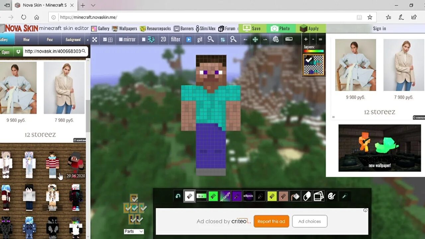Open the Resourcepacks menu link
425x239 pixels.
(x=155, y=29)
